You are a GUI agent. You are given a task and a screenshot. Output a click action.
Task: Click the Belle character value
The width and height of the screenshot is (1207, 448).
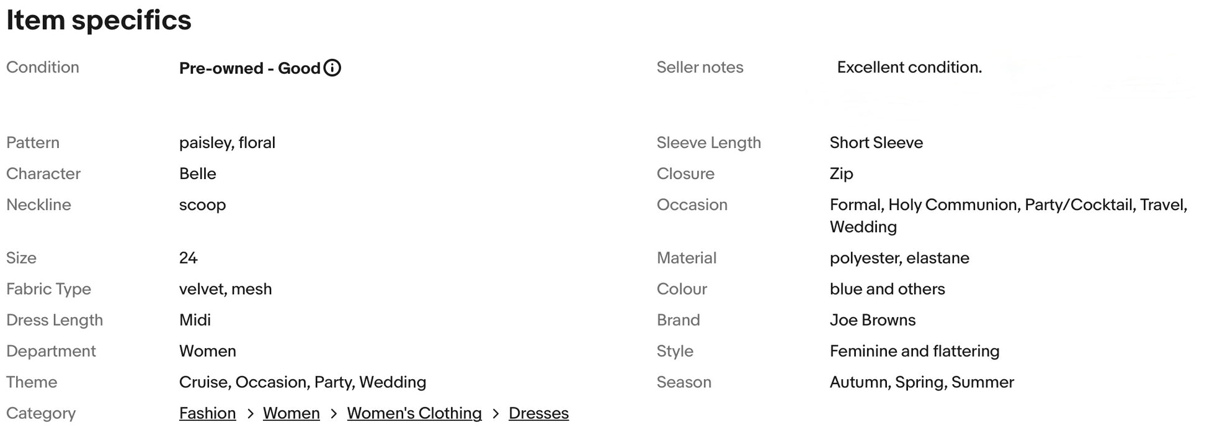[197, 174]
